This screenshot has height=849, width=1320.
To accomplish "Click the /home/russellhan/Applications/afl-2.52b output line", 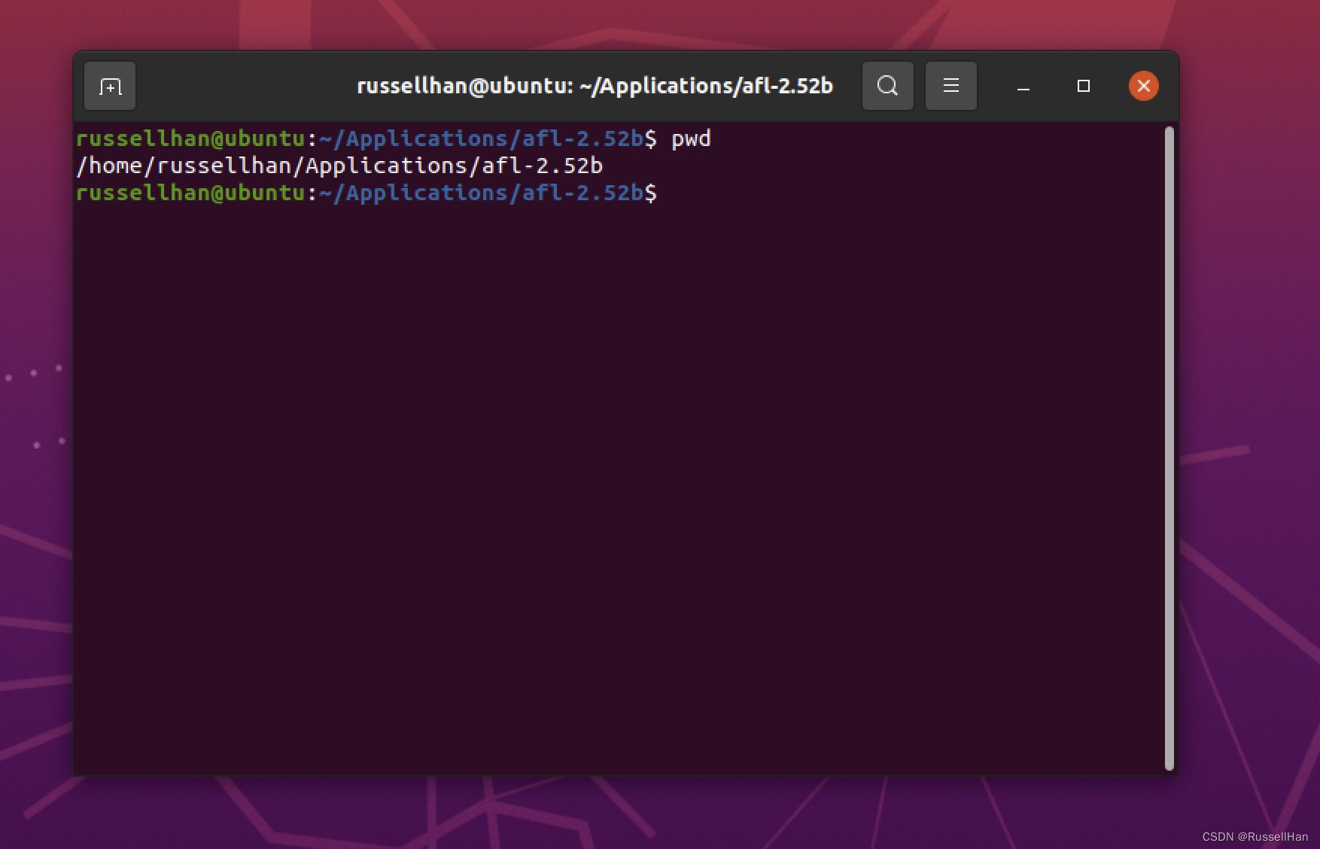I will coord(339,166).
